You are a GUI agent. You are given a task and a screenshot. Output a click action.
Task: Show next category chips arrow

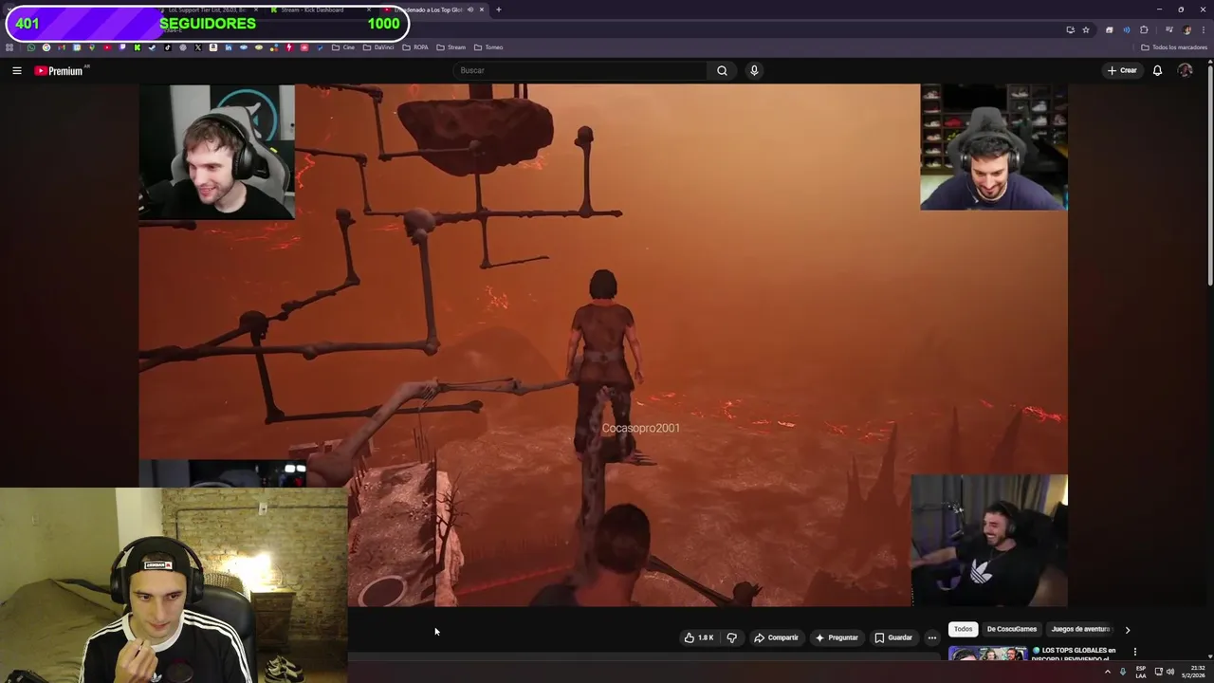click(x=1127, y=629)
